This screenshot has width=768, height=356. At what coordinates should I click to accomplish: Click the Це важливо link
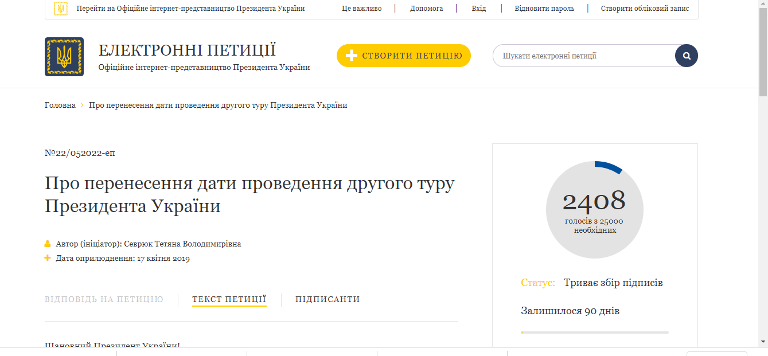(x=361, y=9)
